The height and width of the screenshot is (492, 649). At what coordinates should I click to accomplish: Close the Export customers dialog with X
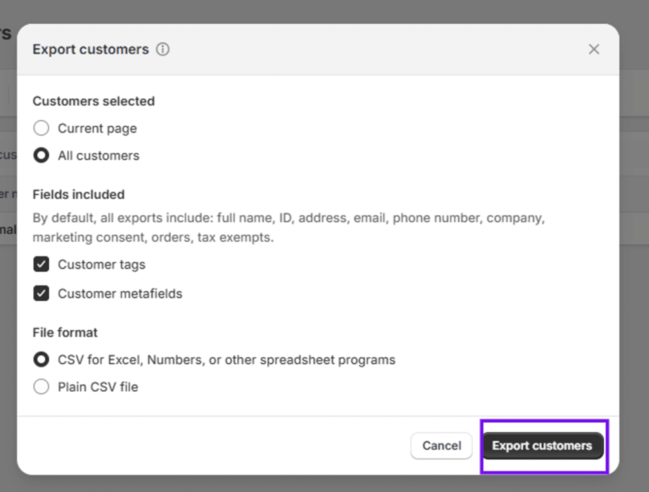594,50
